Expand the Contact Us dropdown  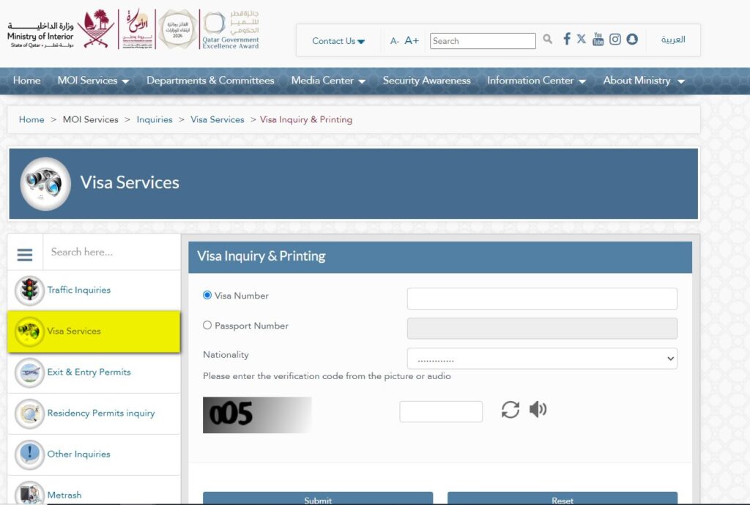point(338,42)
